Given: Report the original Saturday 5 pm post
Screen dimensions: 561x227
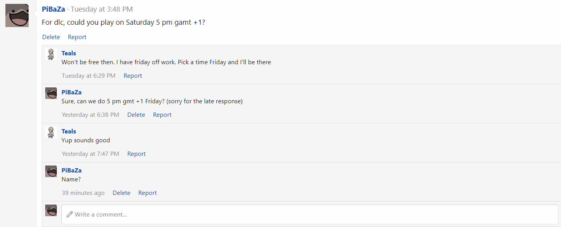Looking at the screenshot, I should pos(77,37).
